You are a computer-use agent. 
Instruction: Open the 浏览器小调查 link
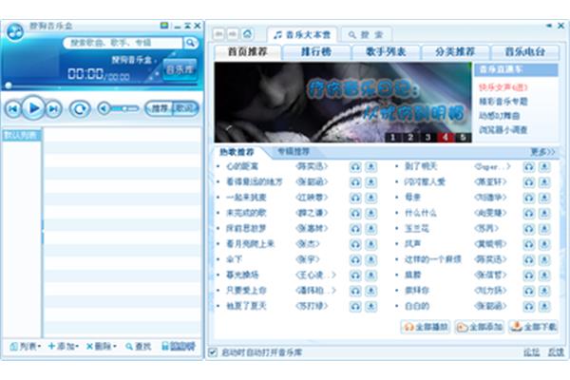click(503, 129)
